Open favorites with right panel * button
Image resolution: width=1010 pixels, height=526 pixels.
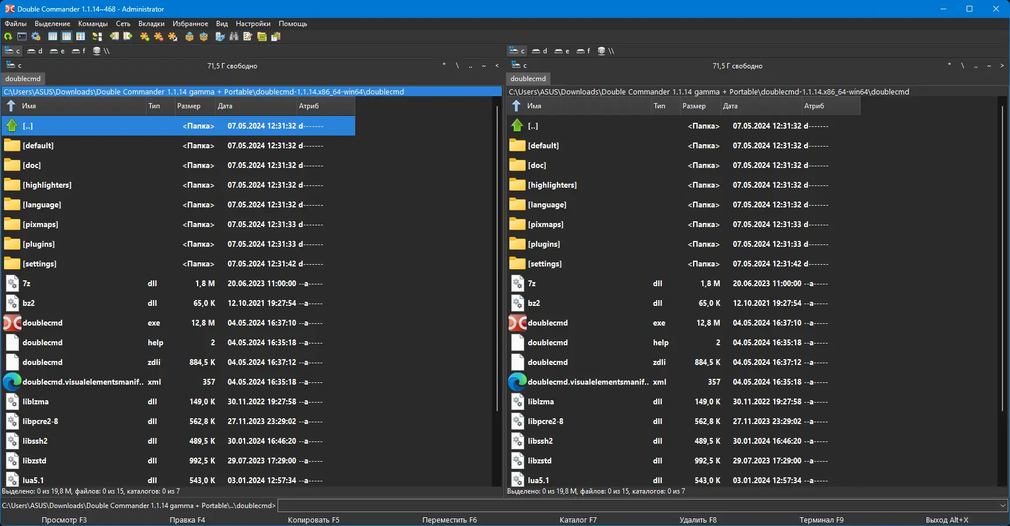[x=949, y=65]
